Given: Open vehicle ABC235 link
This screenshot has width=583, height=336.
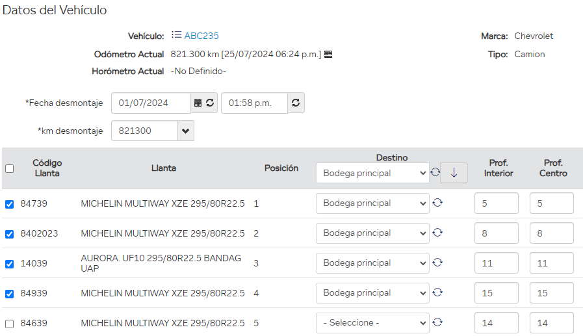Looking at the screenshot, I should point(201,36).
